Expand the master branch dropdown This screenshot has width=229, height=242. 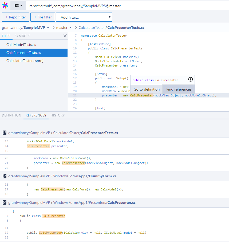[x=70, y=28]
